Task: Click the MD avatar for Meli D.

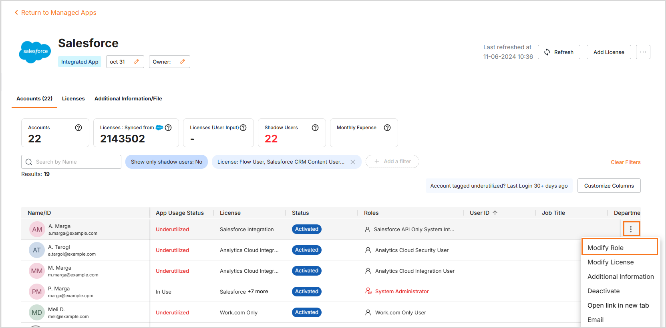Action: [37, 312]
